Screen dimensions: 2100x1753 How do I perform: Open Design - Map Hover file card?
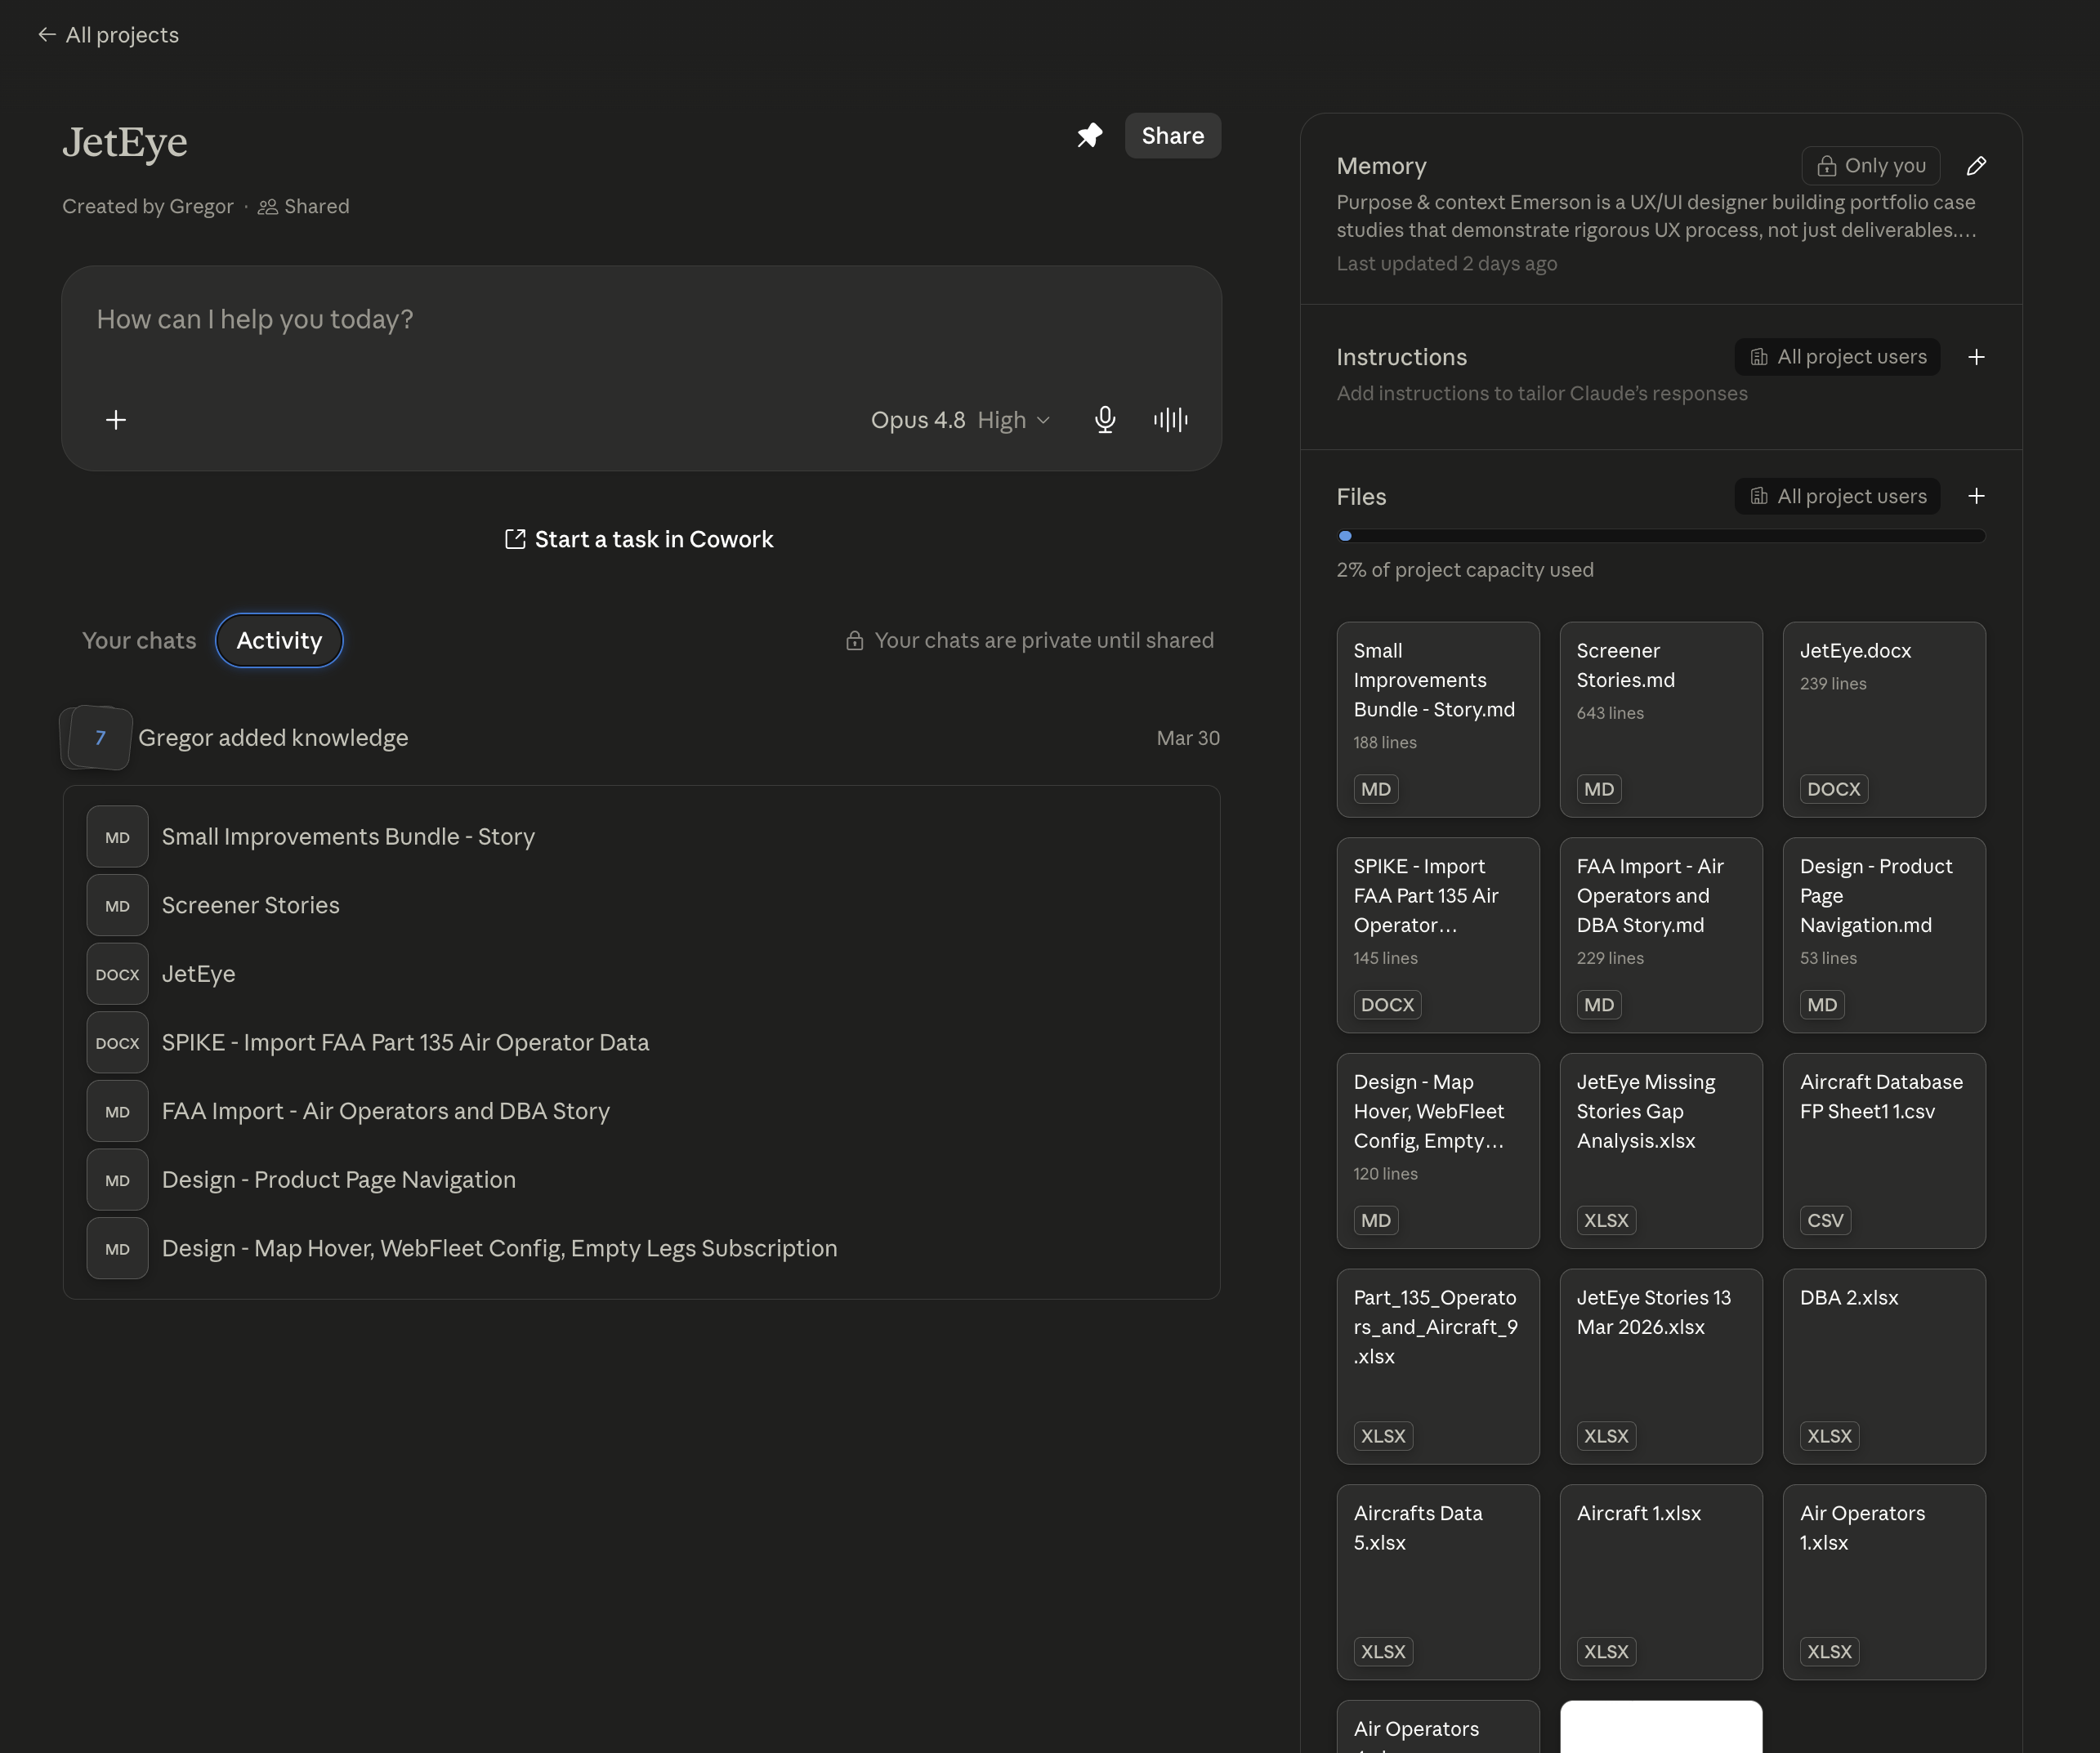(1438, 1151)
